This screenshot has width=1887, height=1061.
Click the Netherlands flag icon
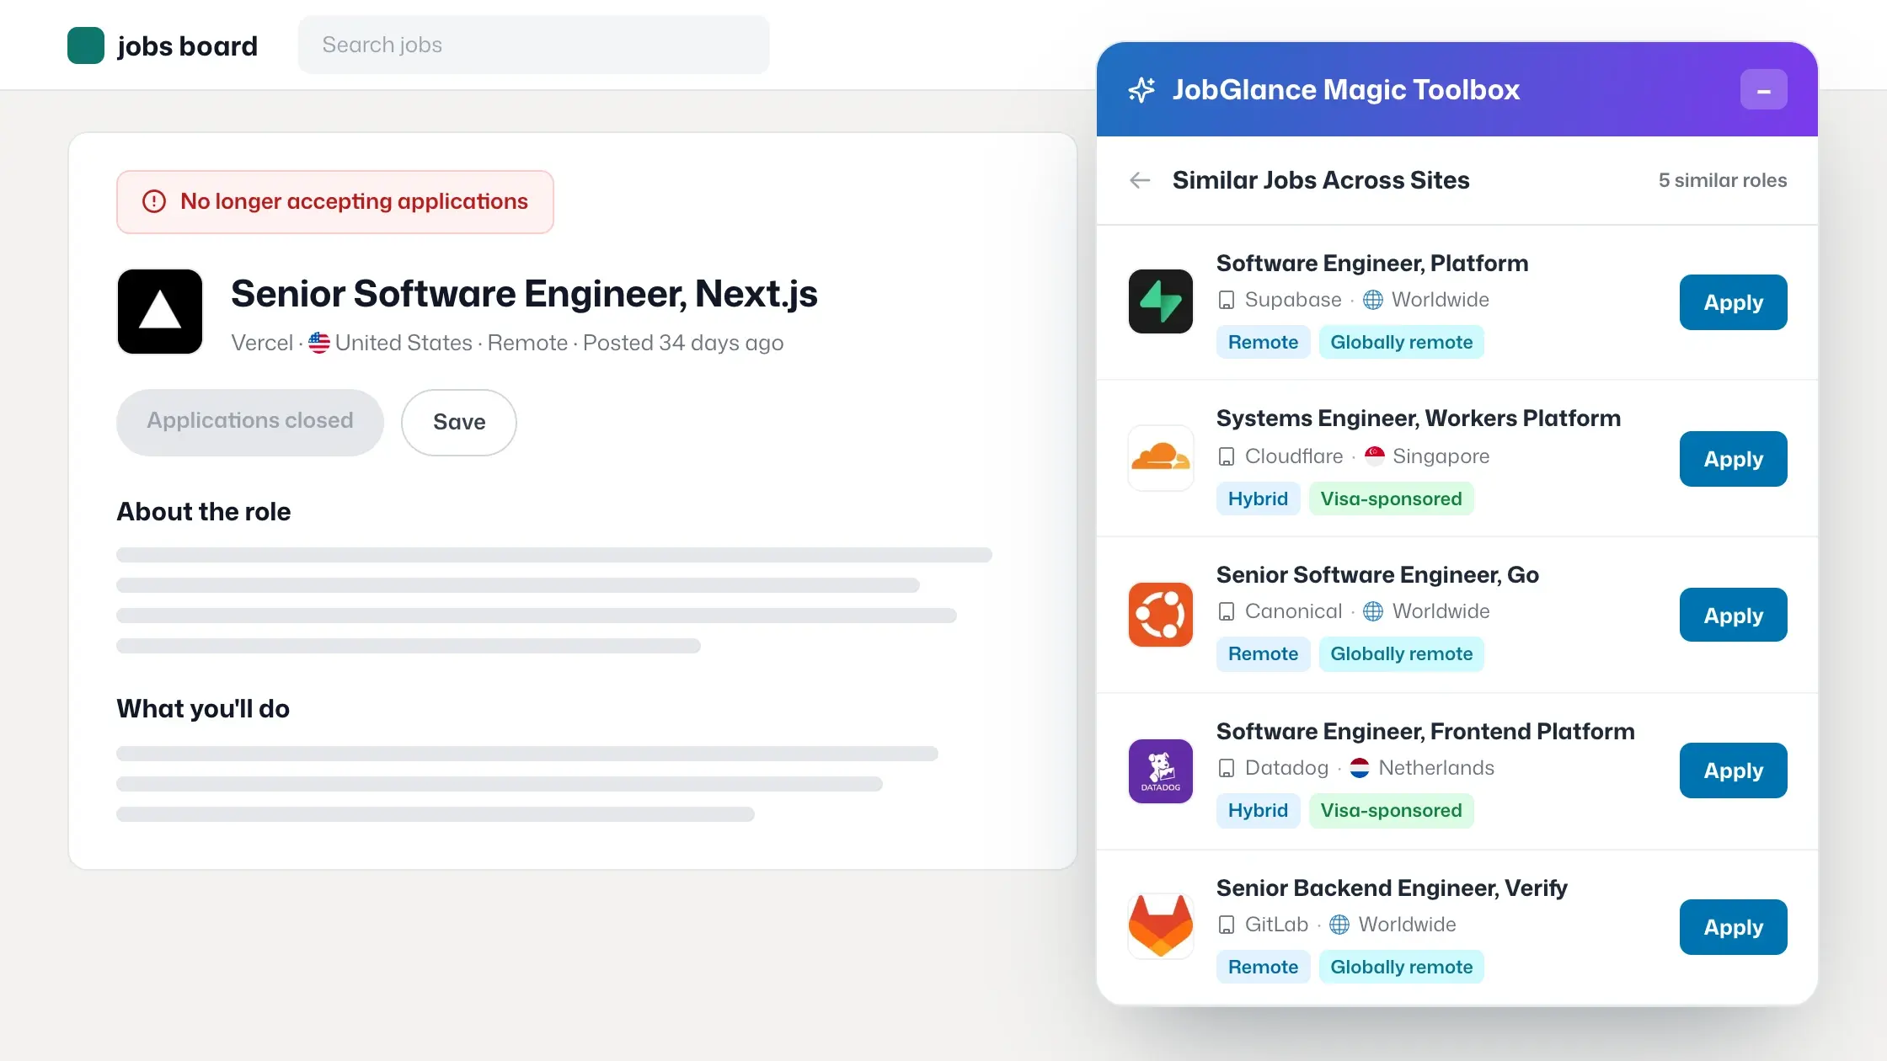tap(1360, 768)
